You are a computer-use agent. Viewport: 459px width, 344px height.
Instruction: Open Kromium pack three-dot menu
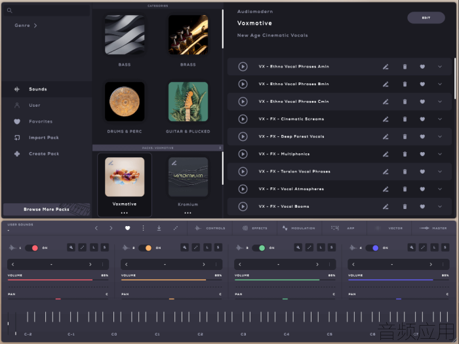coord(188,213)
